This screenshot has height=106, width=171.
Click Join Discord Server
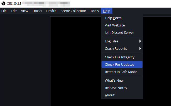pos(119,33)
